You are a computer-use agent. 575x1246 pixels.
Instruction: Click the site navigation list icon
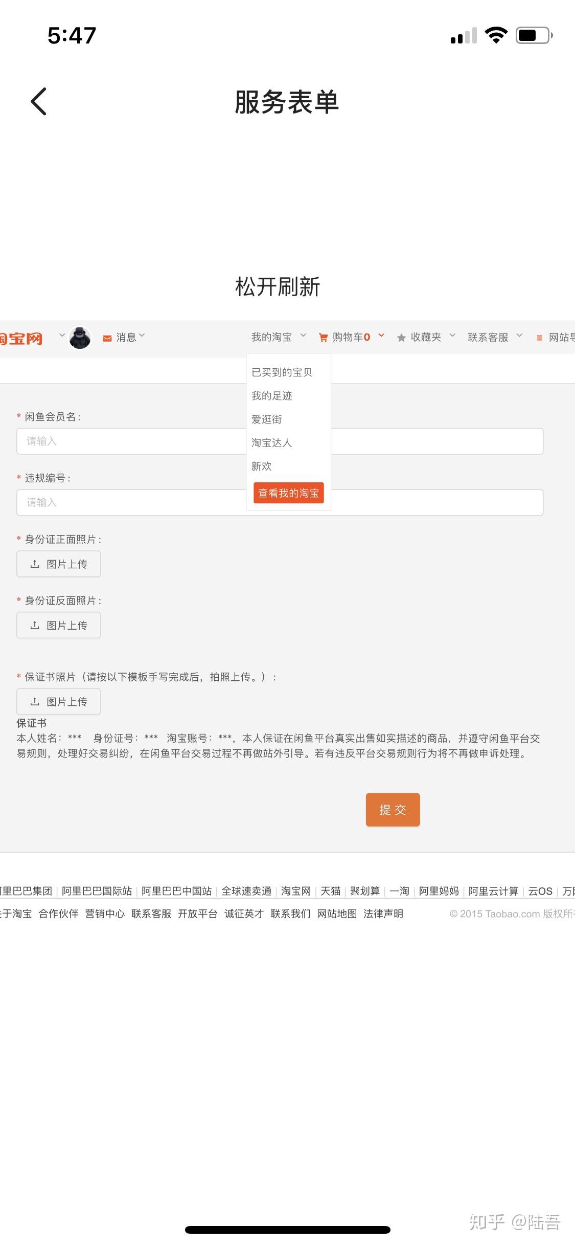[539, 338]
